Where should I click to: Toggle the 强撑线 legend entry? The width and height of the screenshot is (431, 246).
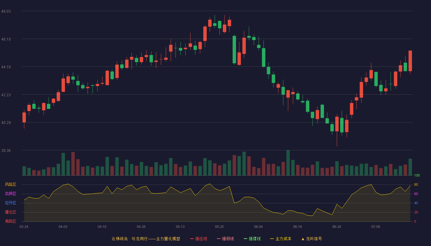pyautogui.click(x=252, y=239)
